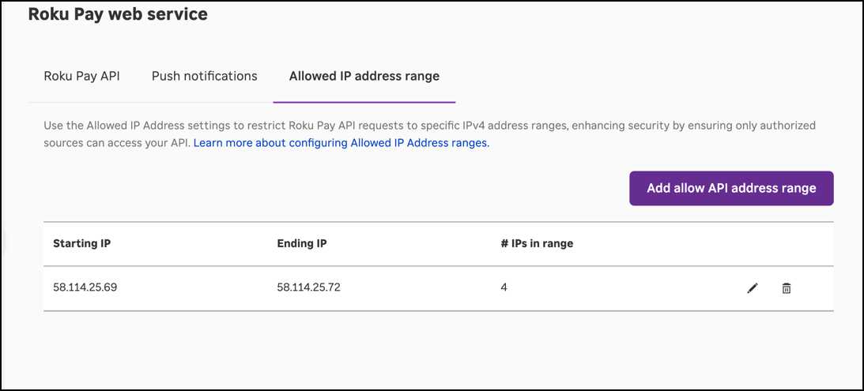Click the # IPs in range header
864x391 pixels.
point(537,243)
